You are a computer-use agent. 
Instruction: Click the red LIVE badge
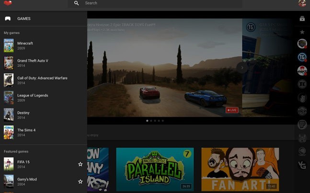tap(232, 110)
